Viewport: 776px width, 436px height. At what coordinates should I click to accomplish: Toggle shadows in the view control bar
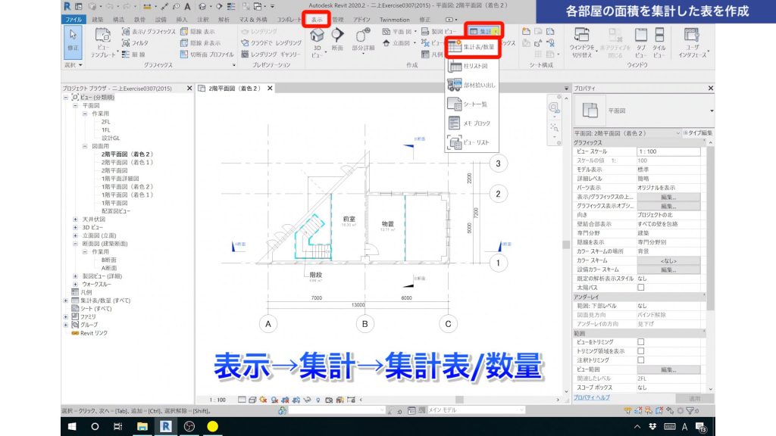274,399
